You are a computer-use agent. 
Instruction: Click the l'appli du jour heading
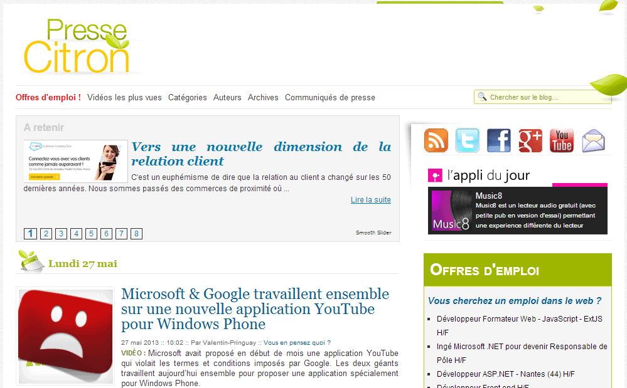(x=489, y=176)
